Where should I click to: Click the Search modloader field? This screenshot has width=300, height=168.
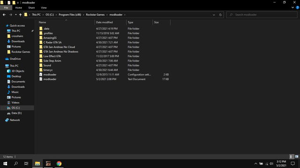[262, 14]
